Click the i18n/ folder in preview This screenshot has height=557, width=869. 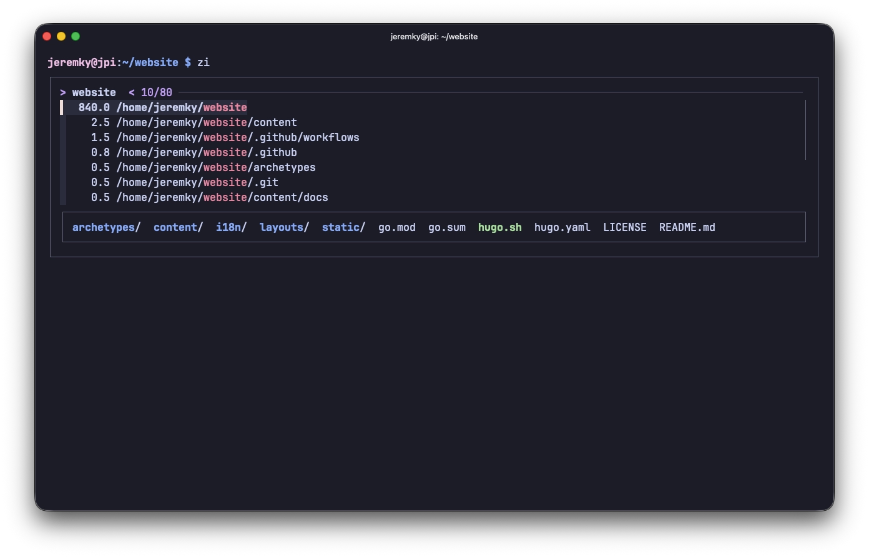click(231, 227)
